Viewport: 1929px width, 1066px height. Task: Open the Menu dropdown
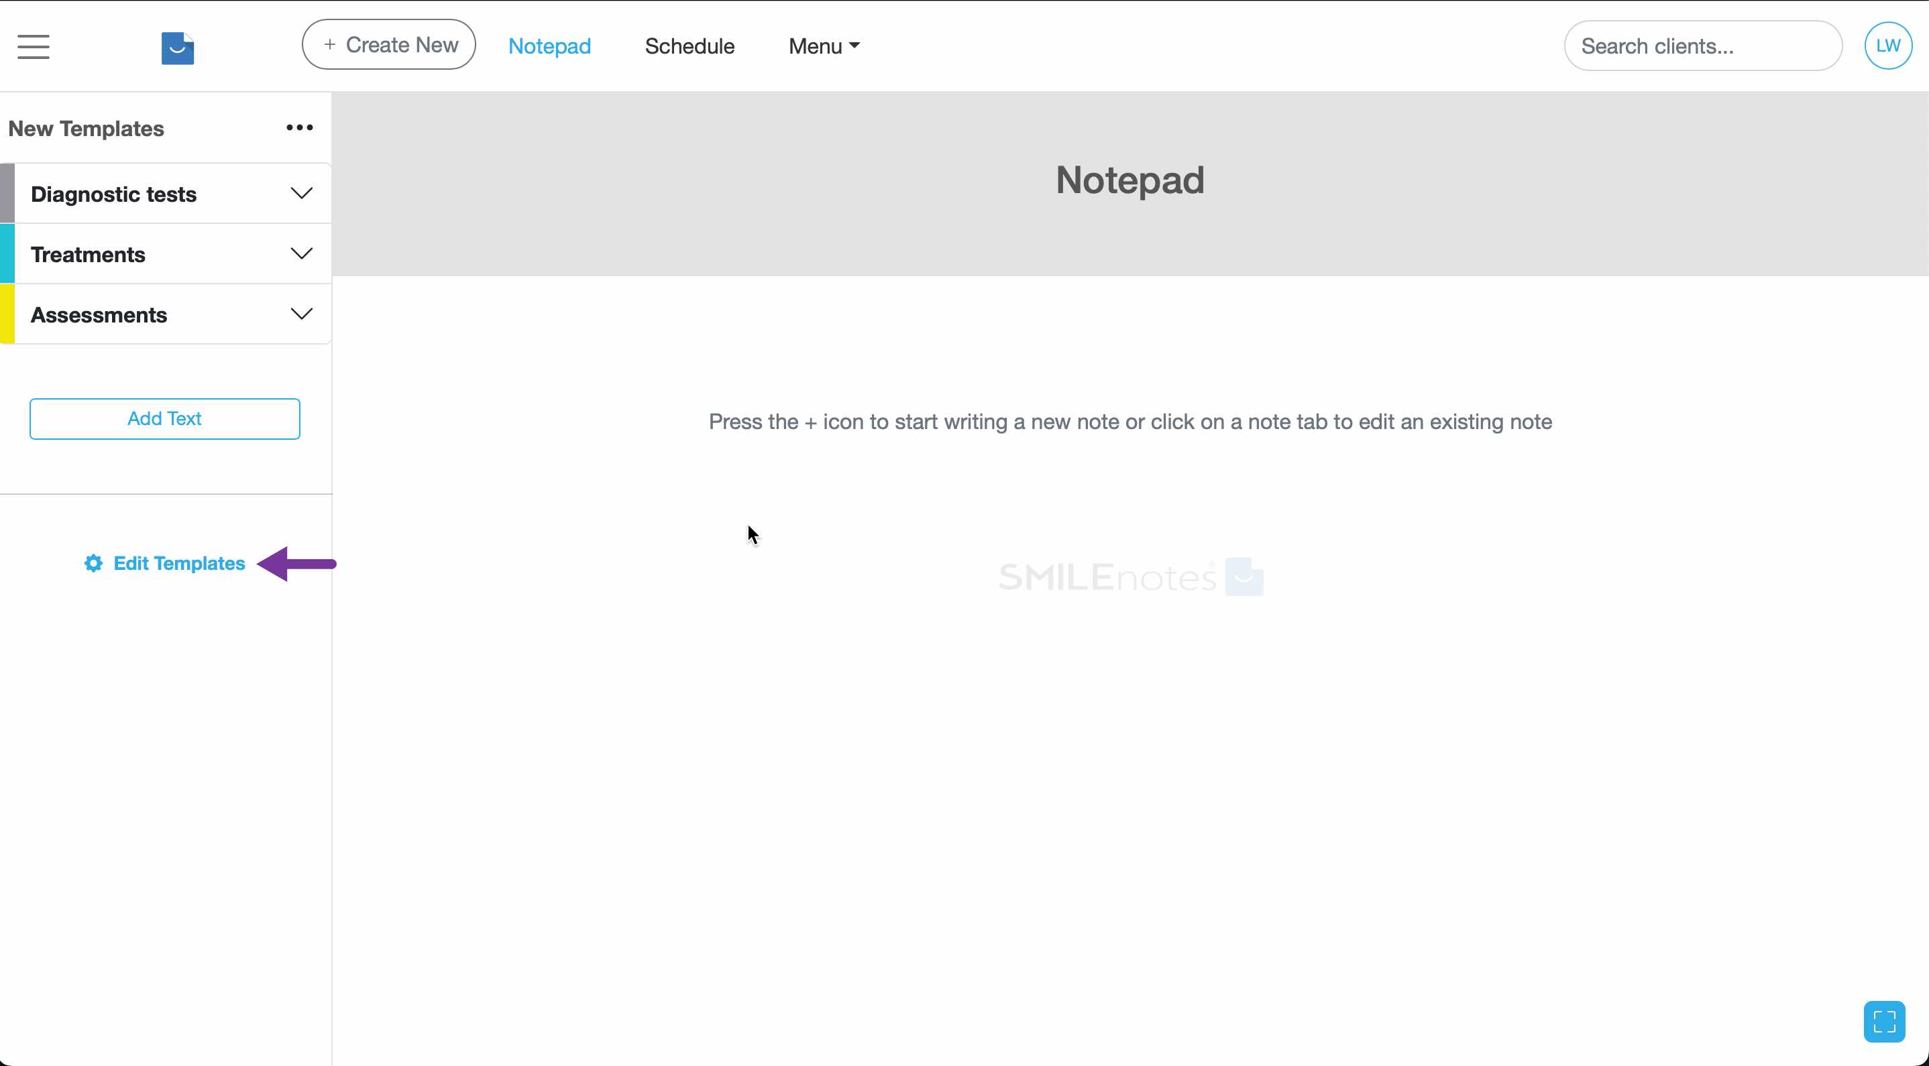tap(824, 46)
